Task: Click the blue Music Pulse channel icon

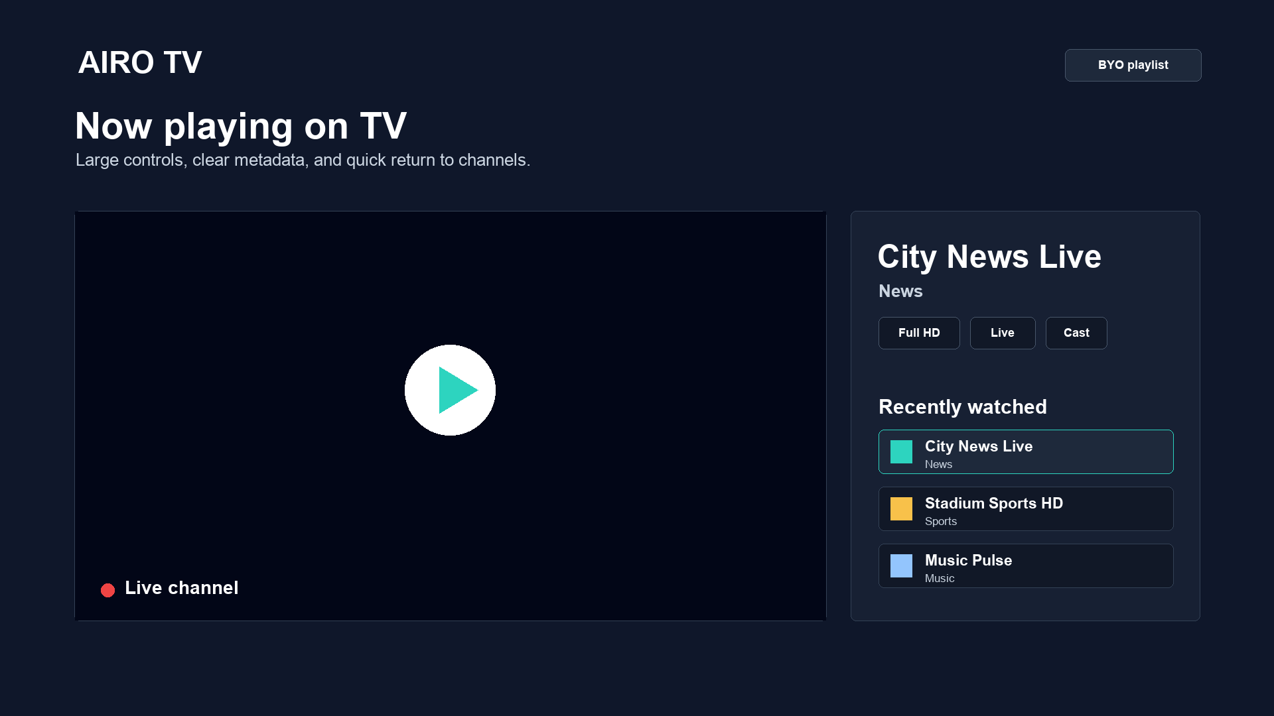Action: (x=901, y=566)
